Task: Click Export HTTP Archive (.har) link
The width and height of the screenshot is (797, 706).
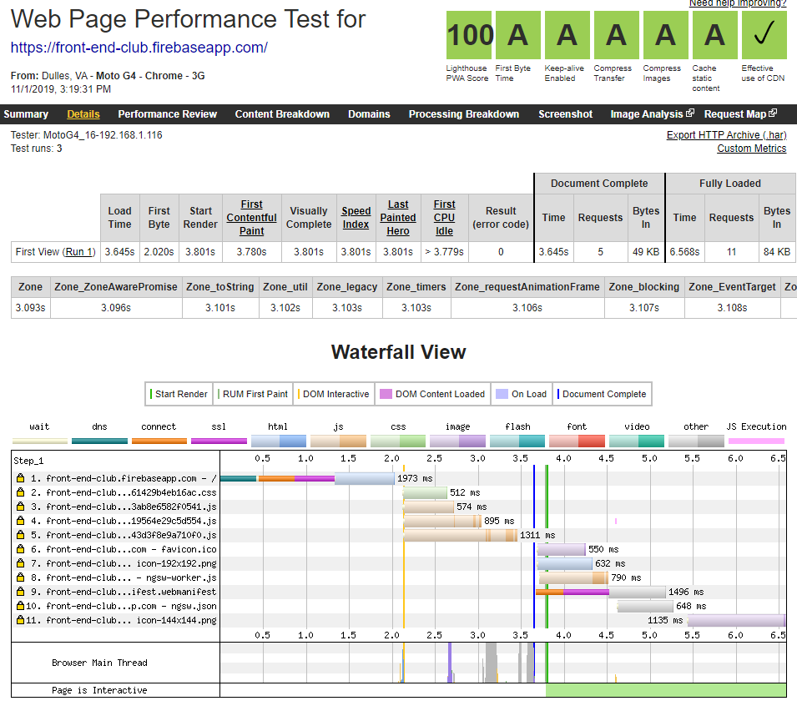Action: point(726,135)
